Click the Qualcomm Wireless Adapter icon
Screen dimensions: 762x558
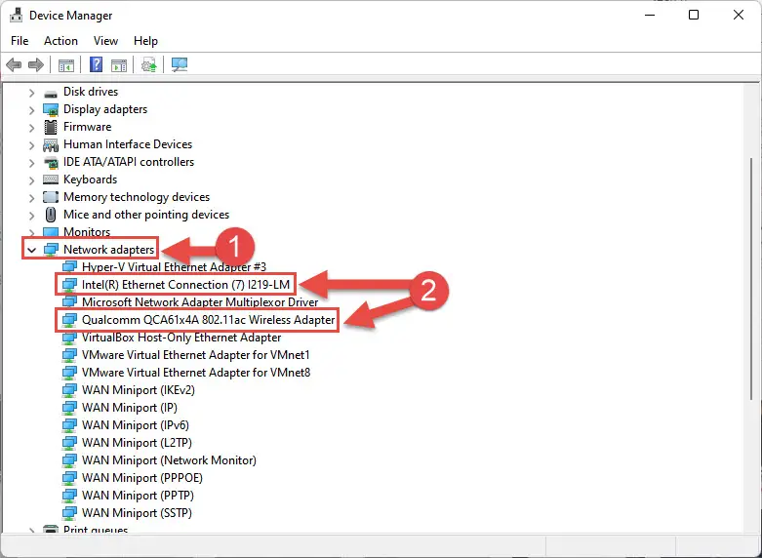click(69, 320)
